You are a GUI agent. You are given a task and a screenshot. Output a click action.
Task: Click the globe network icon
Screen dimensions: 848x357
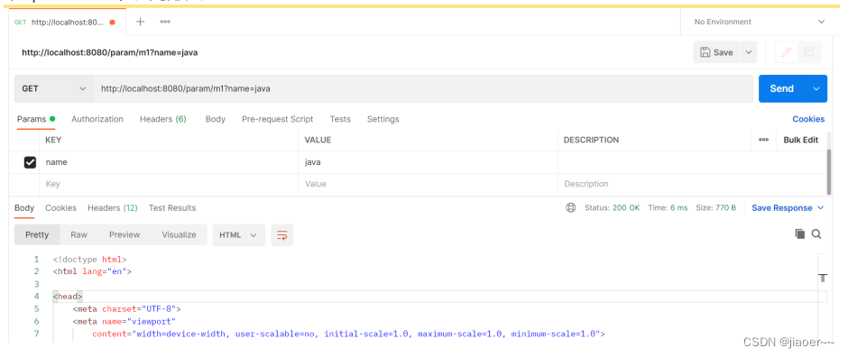570,208
